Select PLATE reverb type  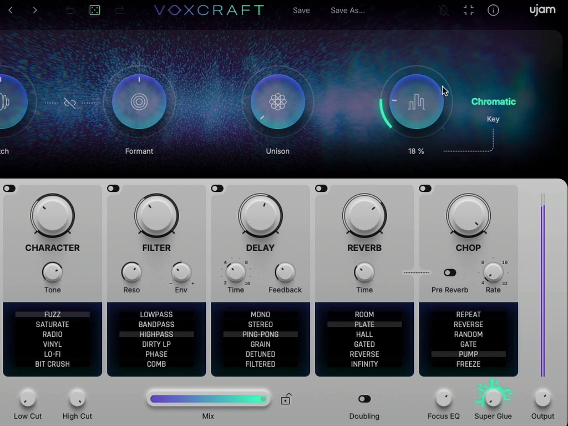tap(364, 324)
